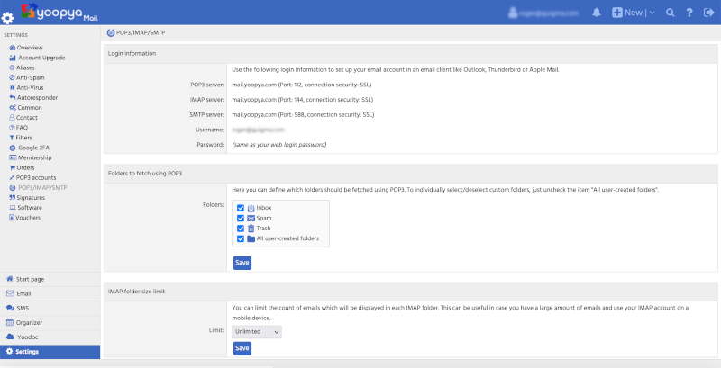
Task: Open help via question mark icon
Action: click(x=689, y=13)
